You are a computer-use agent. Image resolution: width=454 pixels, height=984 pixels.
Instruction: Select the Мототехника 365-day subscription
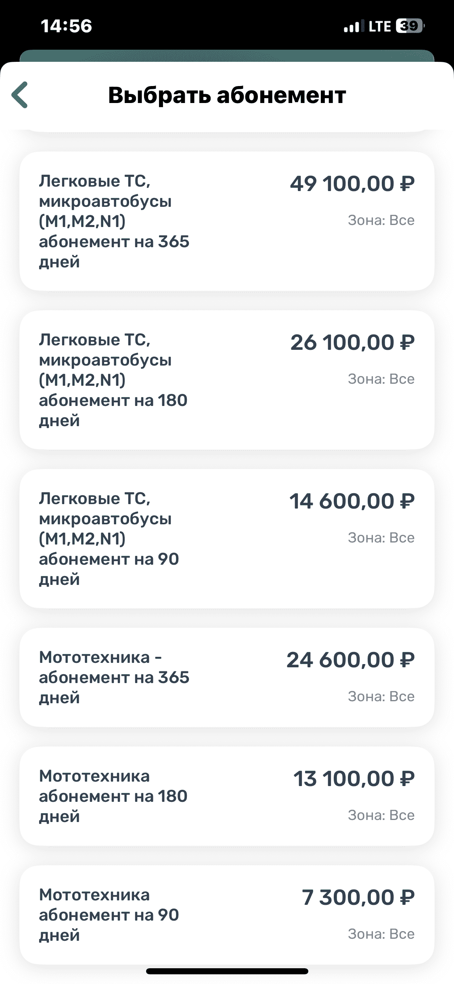226,677
